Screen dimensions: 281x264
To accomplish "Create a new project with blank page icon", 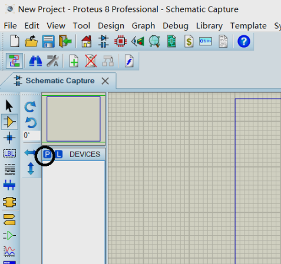I will pyautogui.click(x=15, y=41).
